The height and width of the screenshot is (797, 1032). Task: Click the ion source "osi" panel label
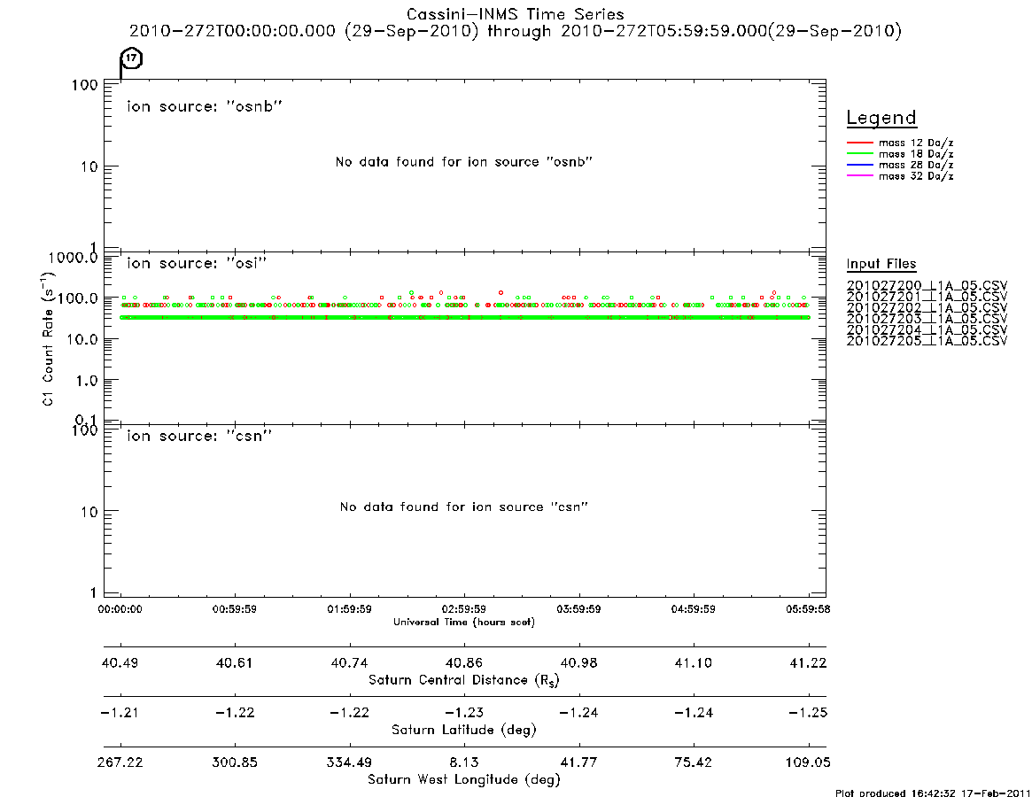click(197, 263)
